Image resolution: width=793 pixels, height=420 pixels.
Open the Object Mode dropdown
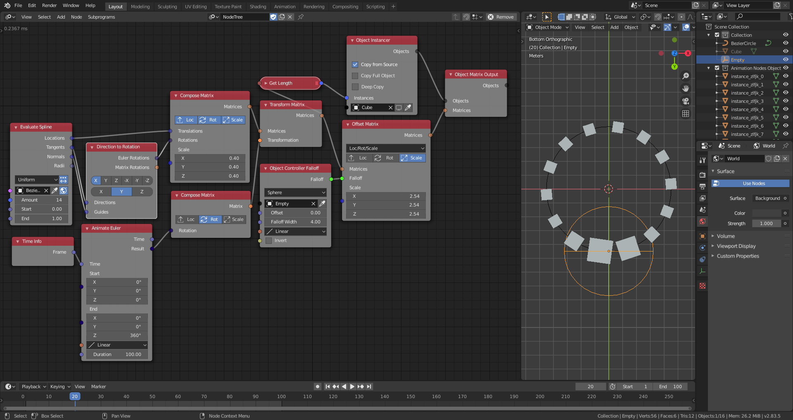pyautogui.click(x=547, y=27)
